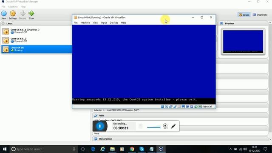Open Help menu in VirtualBox Manager window
Viewport: 272px width, 153px height.
[x=23, y=7]
